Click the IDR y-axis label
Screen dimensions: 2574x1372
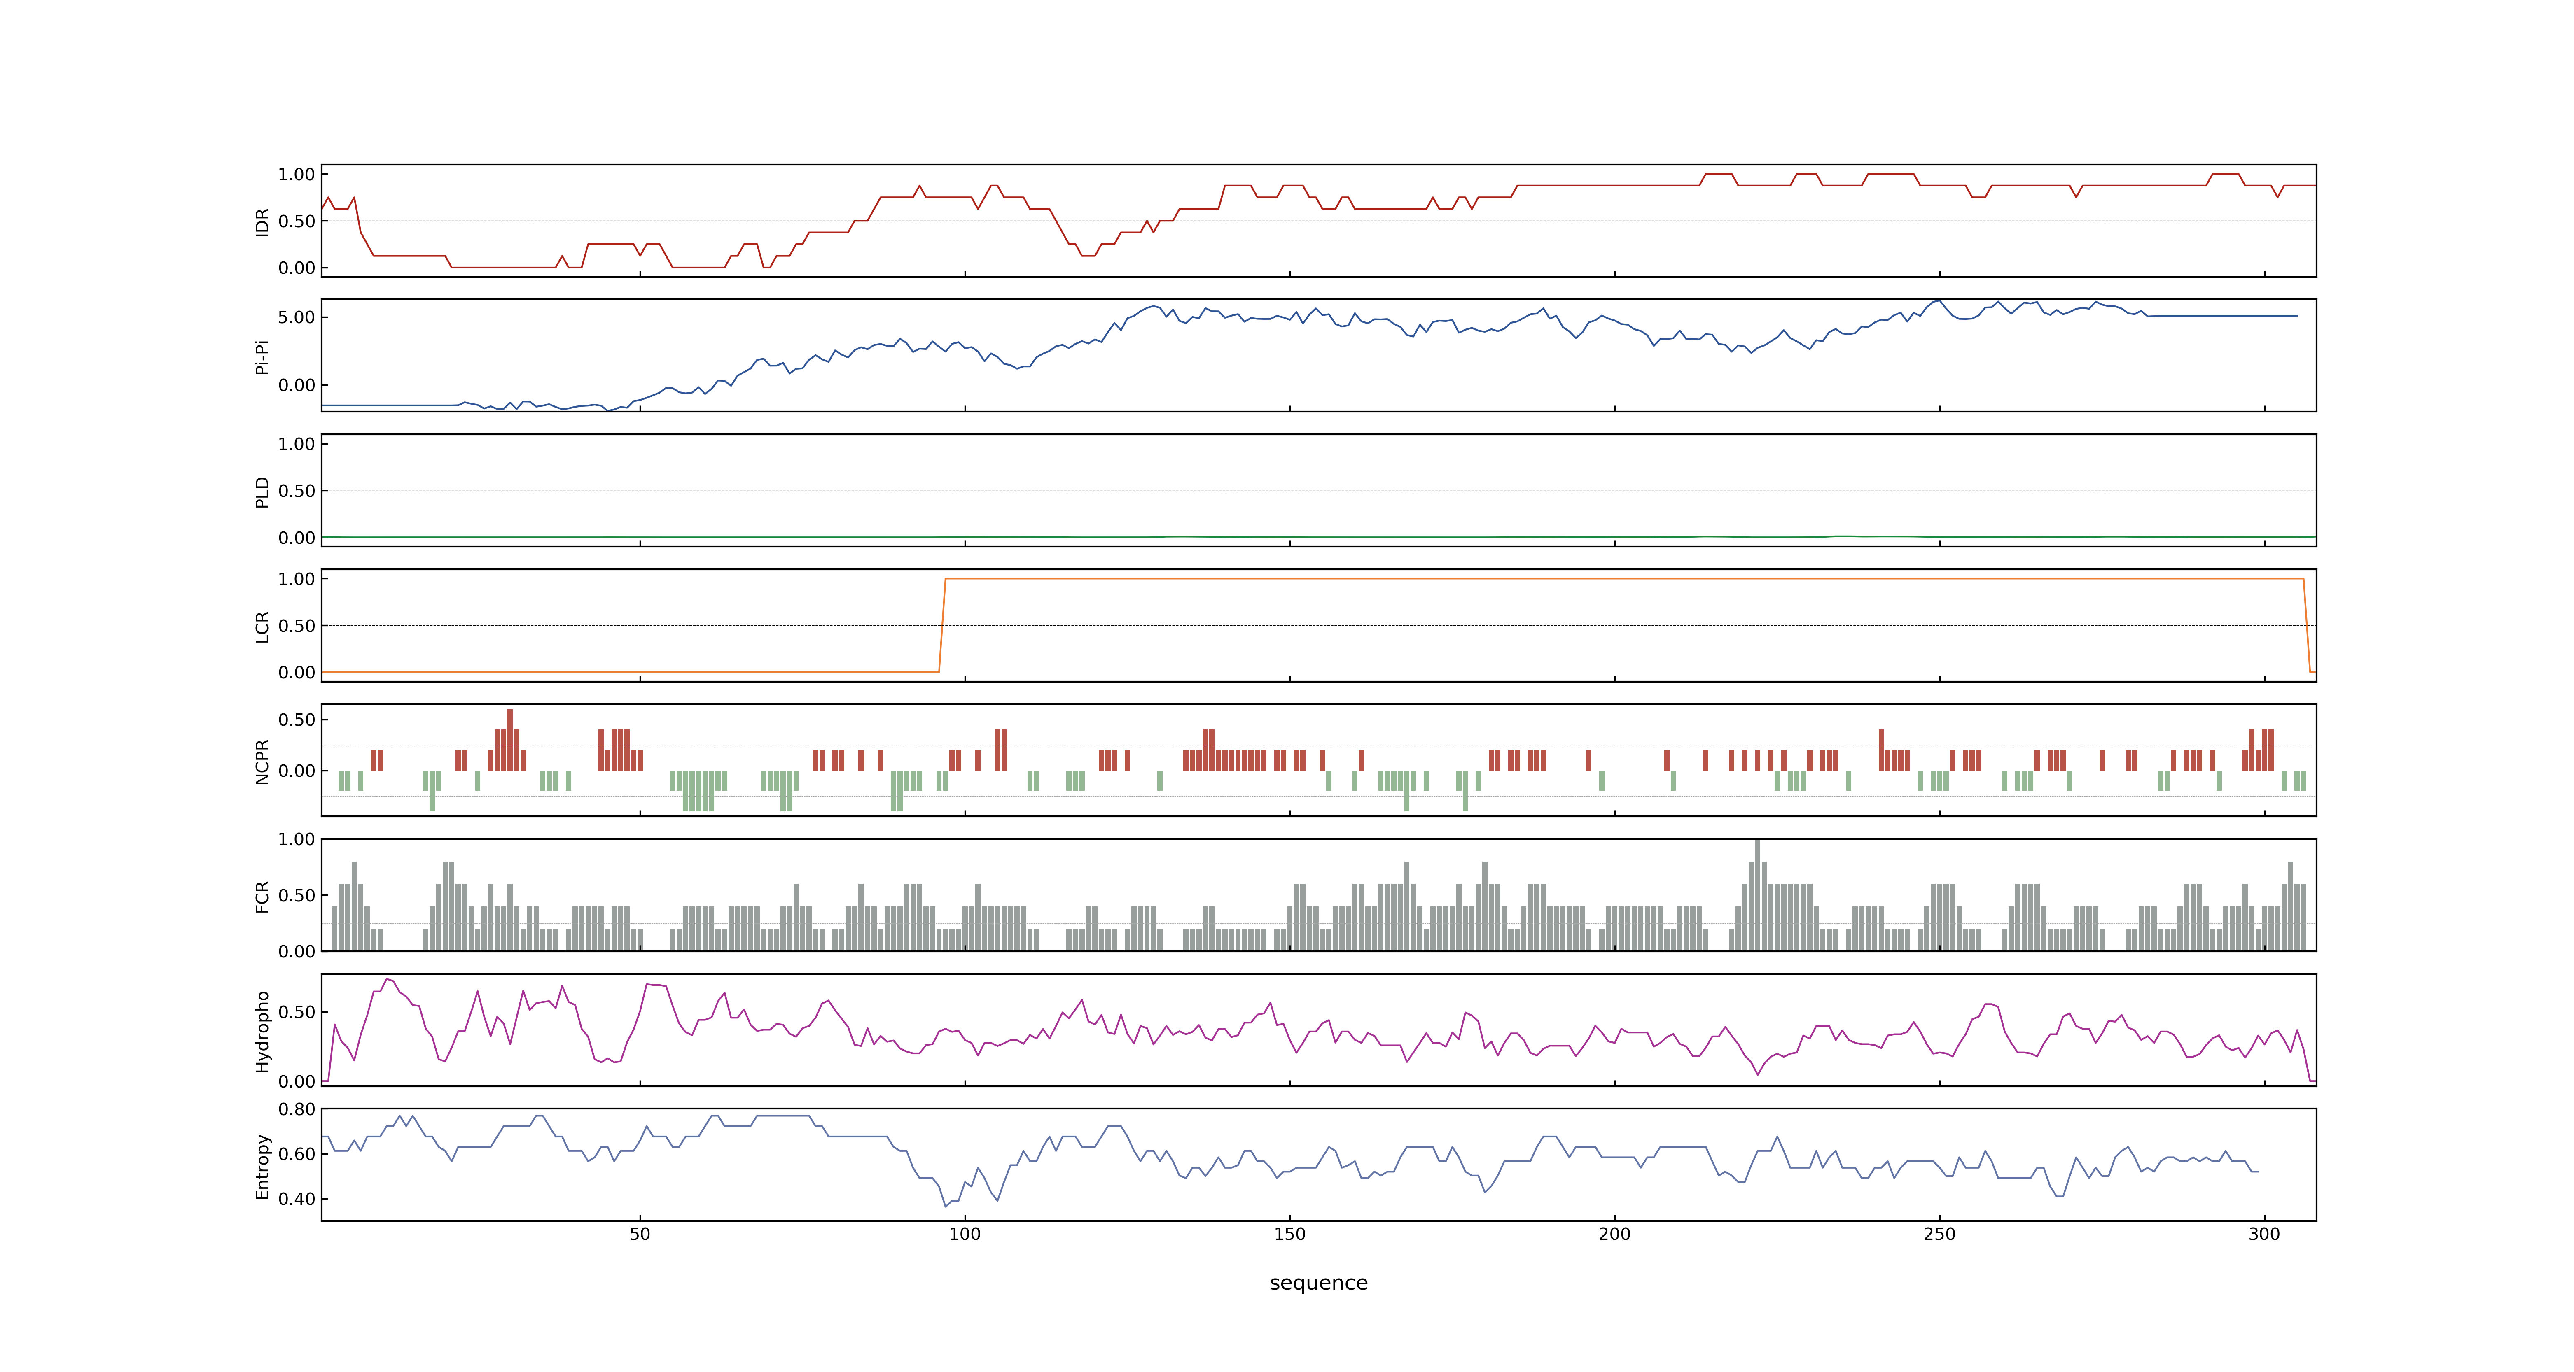pos(262,222)
